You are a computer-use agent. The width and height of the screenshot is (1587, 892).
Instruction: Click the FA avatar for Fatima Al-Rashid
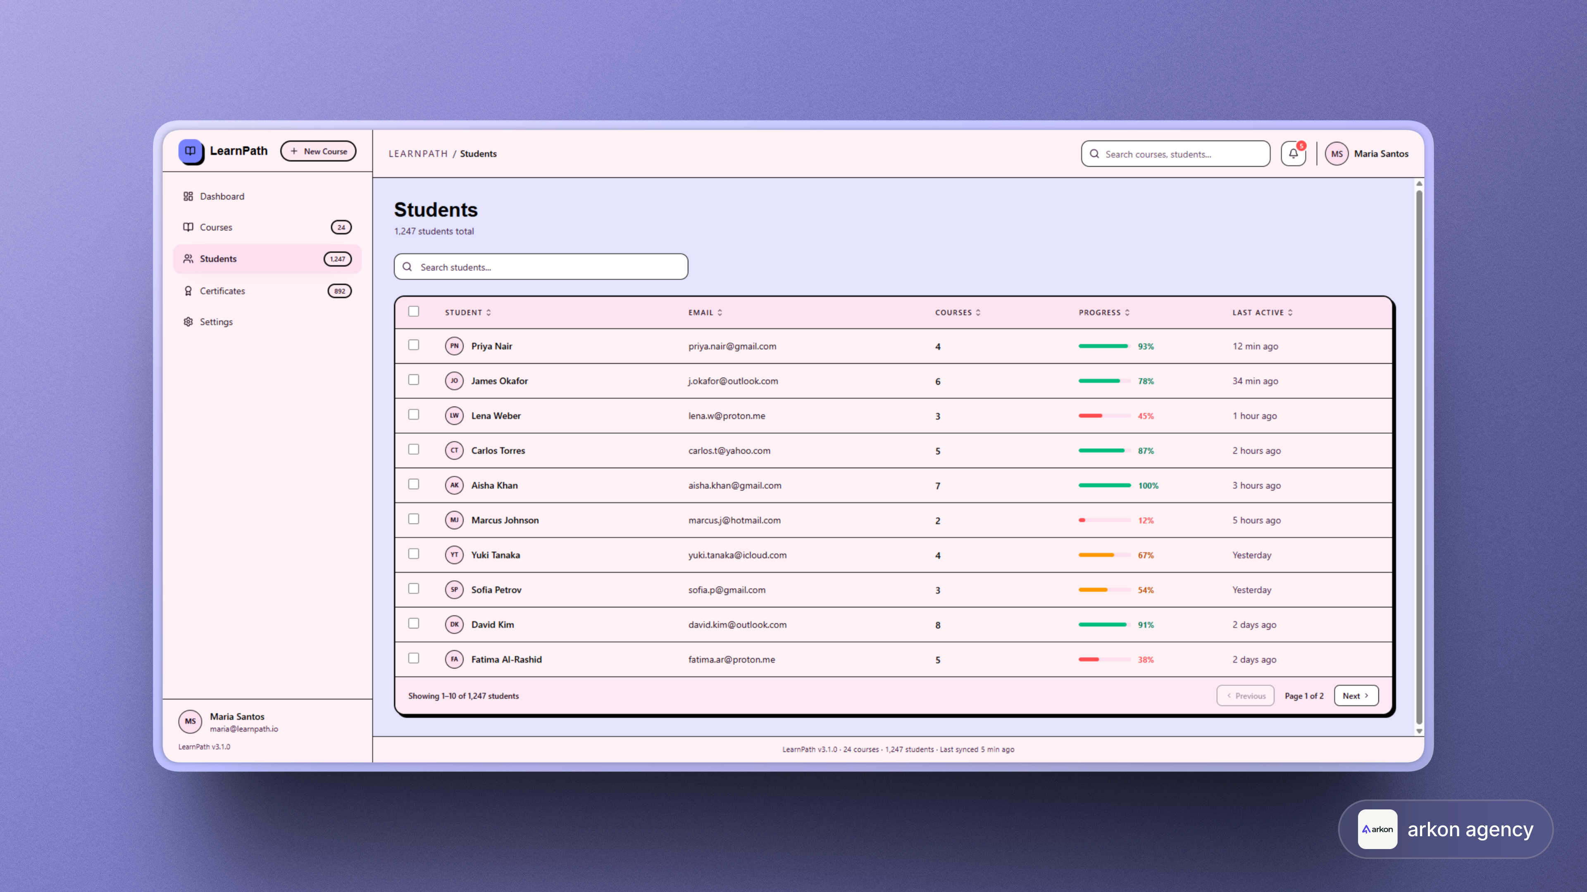pos(454,659)
